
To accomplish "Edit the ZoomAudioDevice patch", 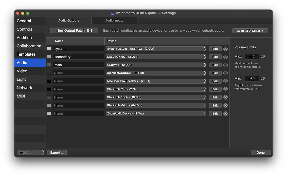I will point(215,113).
